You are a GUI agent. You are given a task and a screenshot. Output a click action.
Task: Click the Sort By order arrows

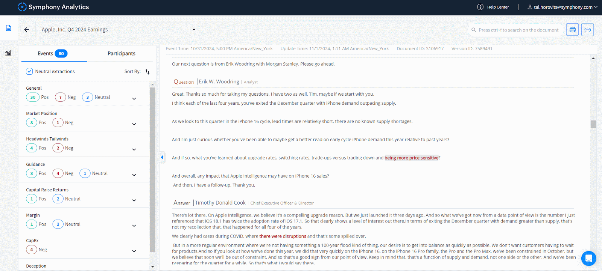147,72
